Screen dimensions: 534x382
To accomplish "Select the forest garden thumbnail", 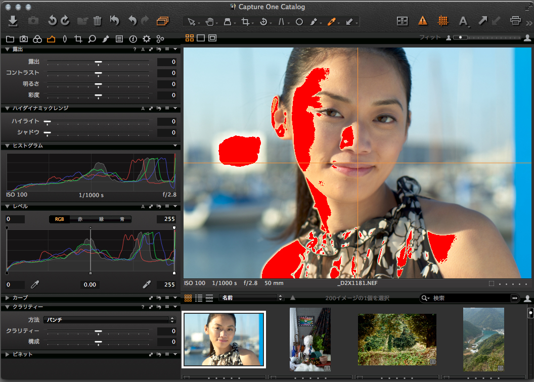I will tap(397, 339).
